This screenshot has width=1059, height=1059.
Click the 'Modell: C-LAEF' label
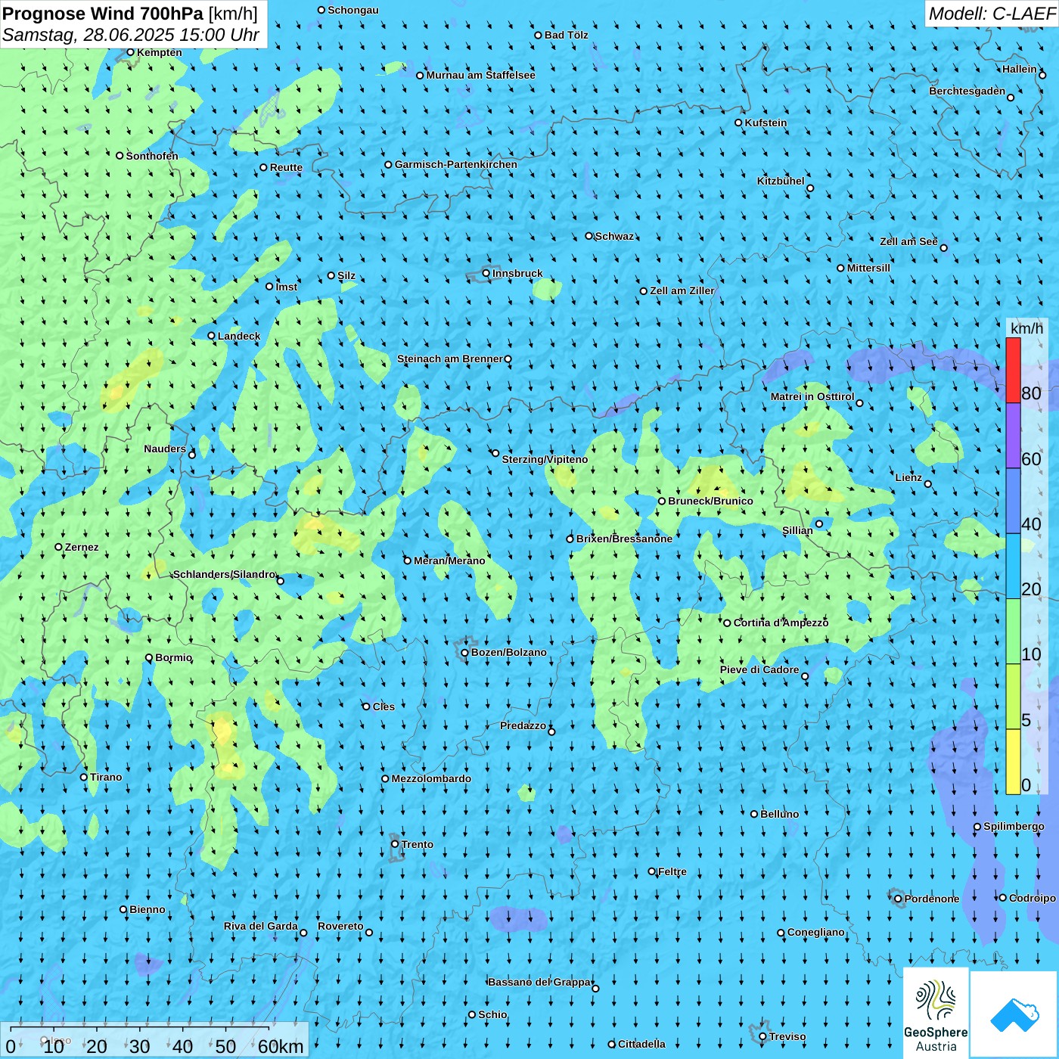point(992,14)
